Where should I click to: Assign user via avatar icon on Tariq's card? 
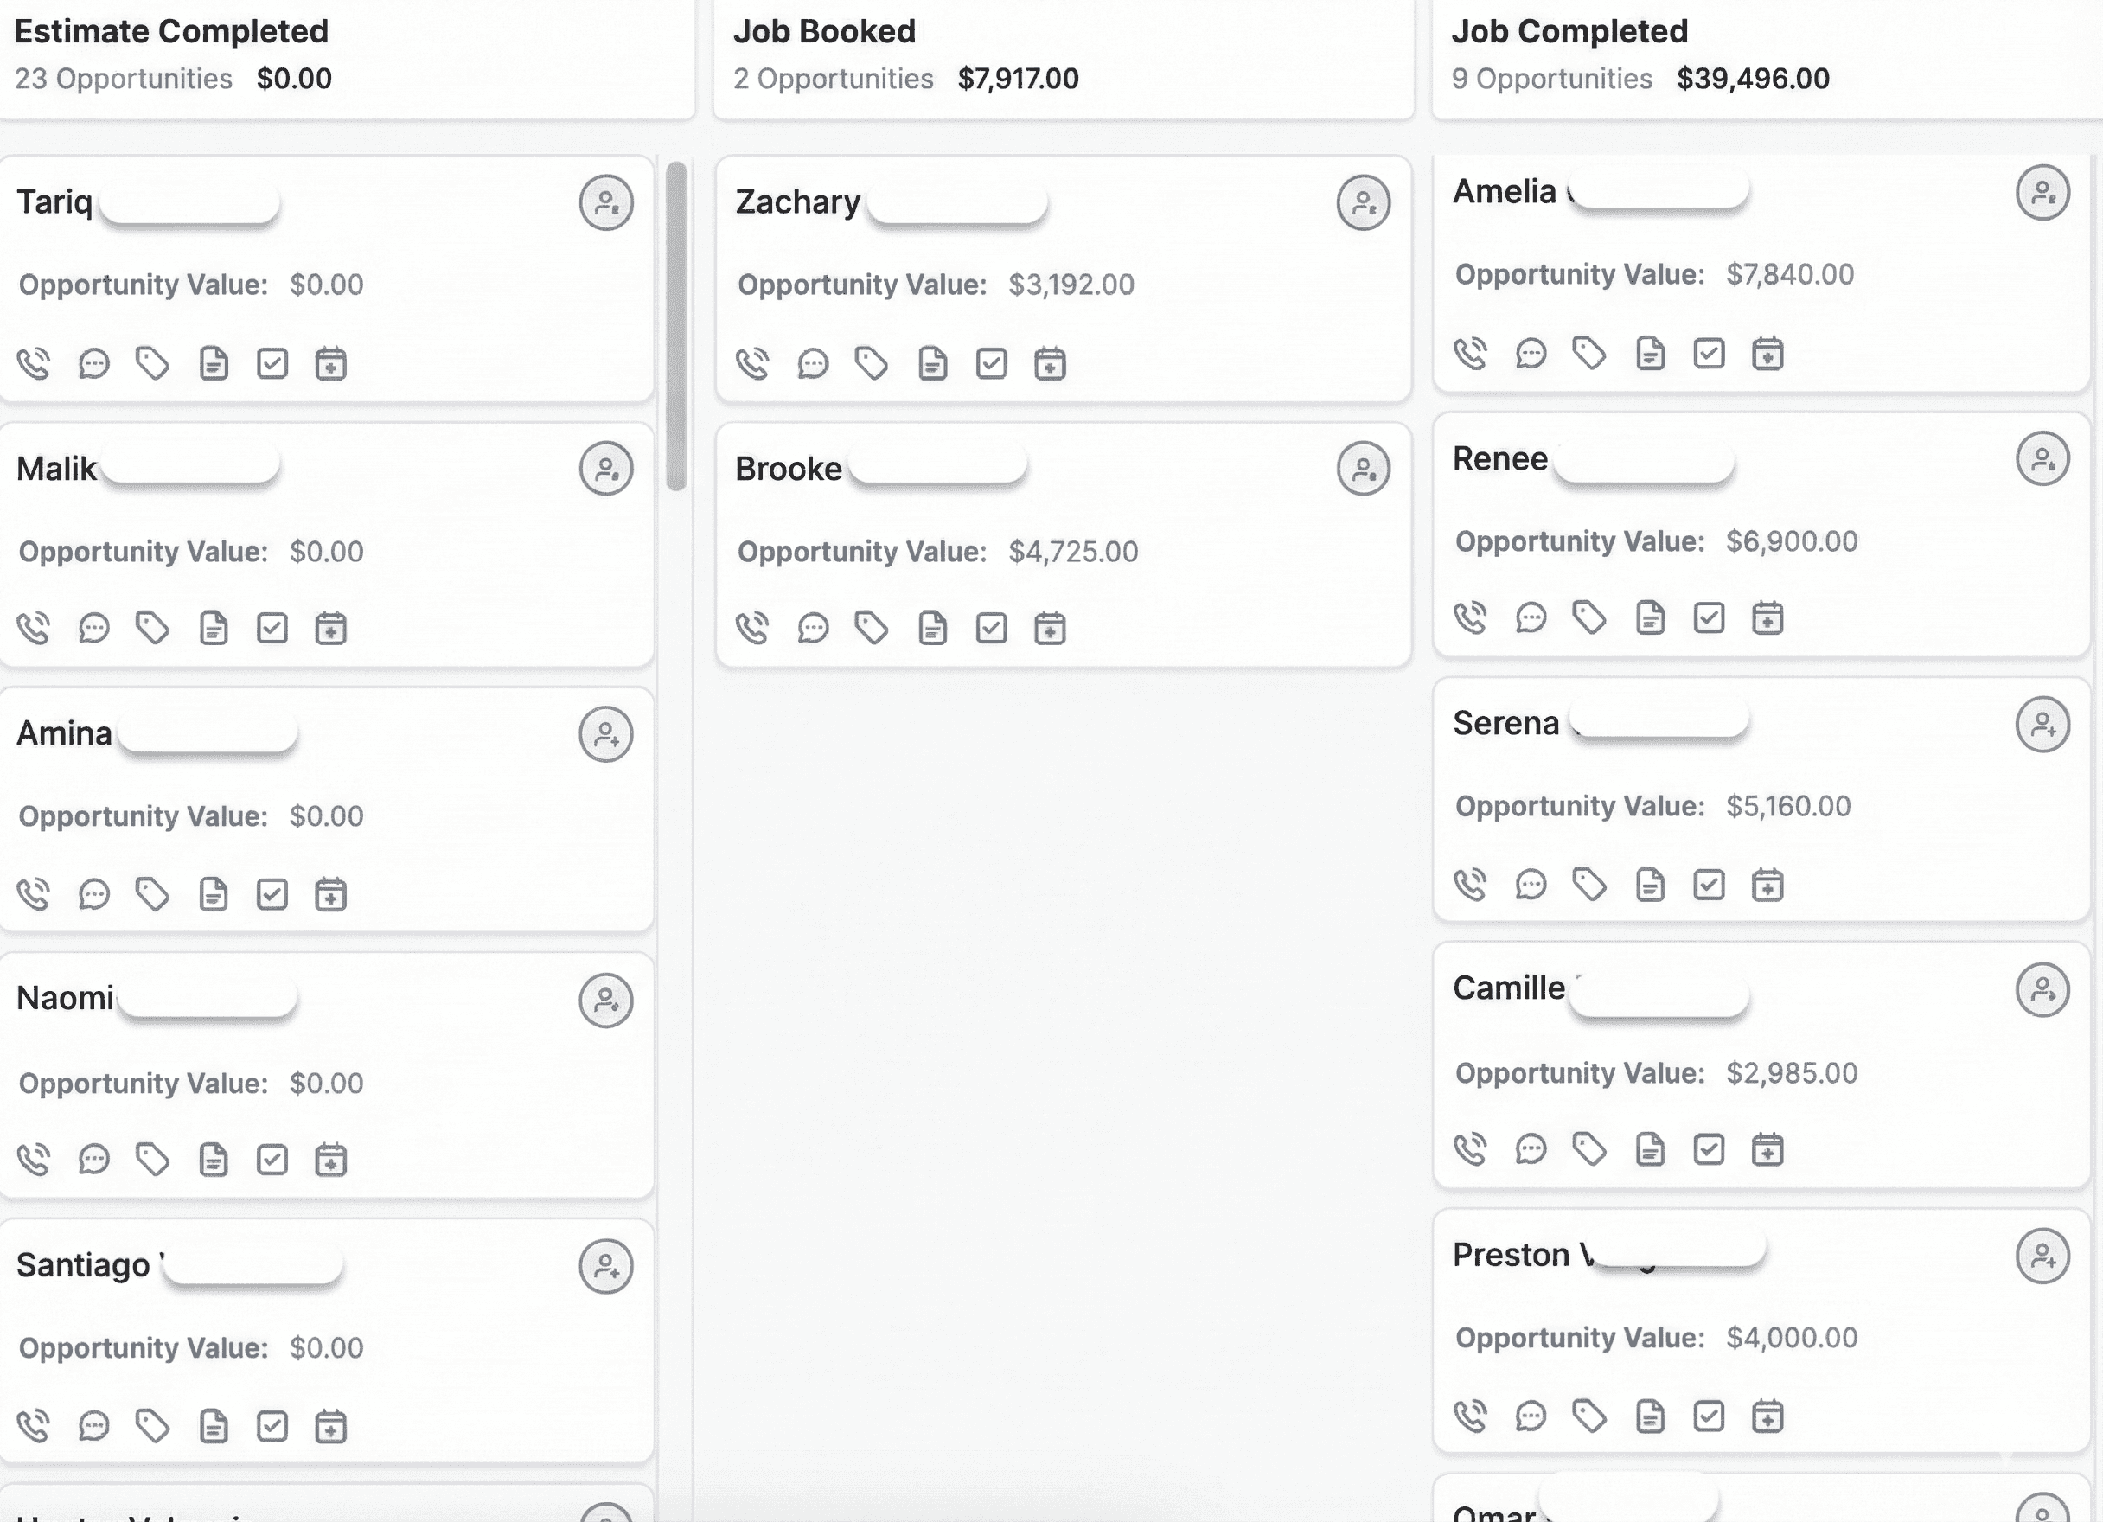(x=606, y=202)
